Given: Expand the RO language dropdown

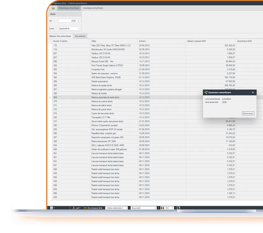Looking at the screenshot, I should pyautogui.click(x=172, y=208).
